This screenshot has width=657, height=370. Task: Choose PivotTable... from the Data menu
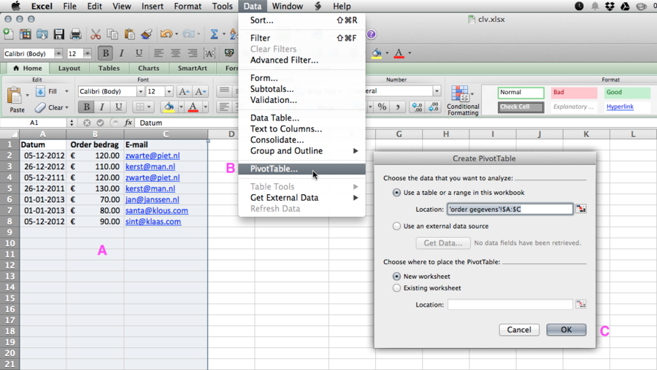[x=274, y=169]
